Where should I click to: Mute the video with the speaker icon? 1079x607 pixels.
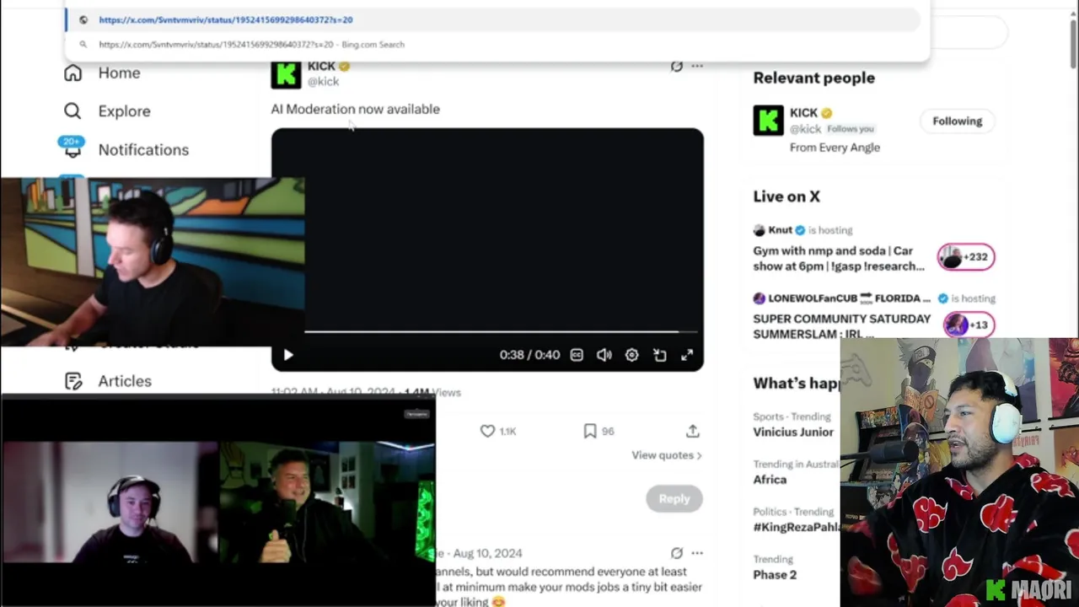coord(604,355)
